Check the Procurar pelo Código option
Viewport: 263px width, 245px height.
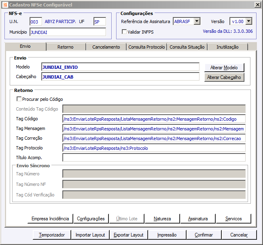point(19,99)
